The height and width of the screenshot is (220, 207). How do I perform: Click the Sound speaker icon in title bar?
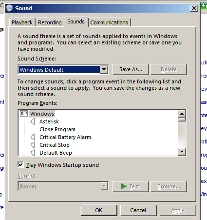(10, 8)
